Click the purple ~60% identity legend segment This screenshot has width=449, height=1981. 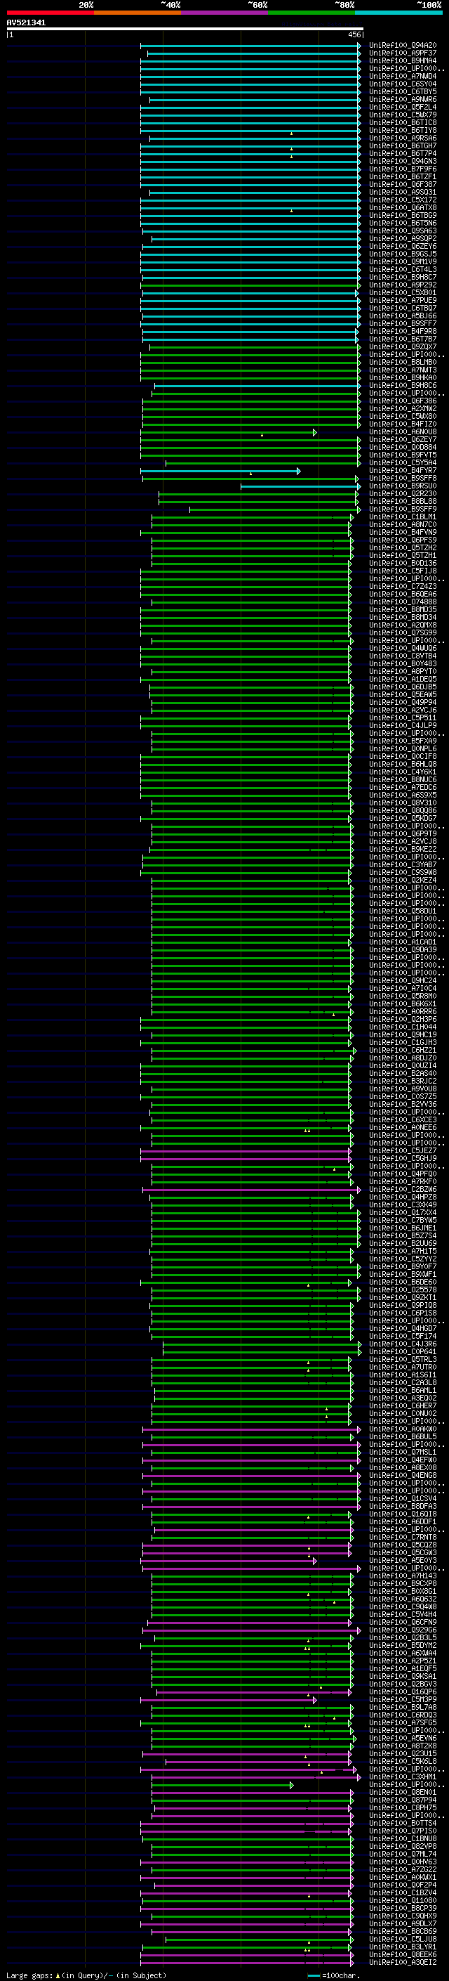[224, 13]
